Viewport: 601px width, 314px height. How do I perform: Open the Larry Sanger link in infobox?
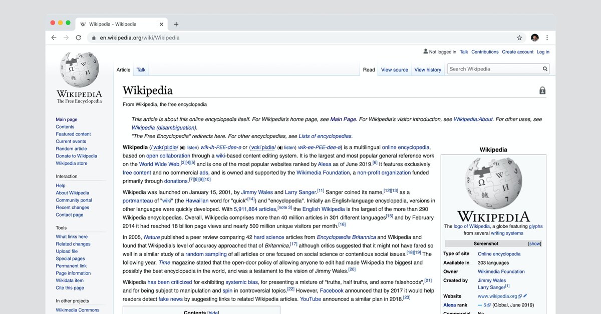491,287
